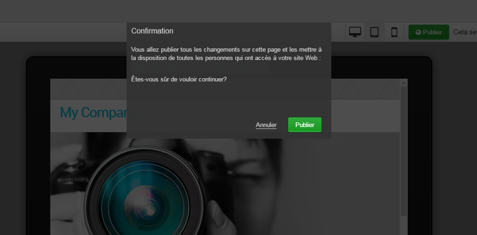
Task: Click the 'Cela se' text at top right
Action: 464,32
